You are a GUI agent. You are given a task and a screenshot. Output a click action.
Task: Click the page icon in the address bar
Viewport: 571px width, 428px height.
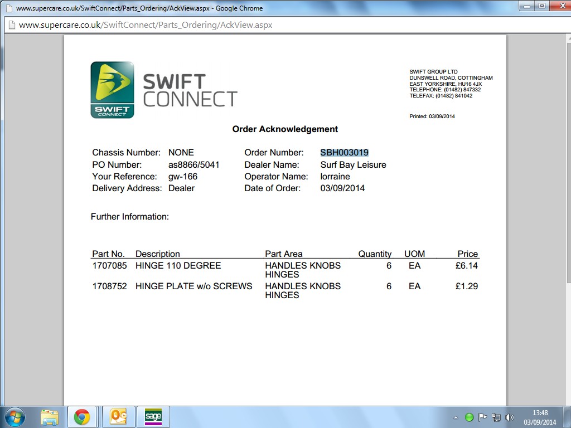click(x=12, y=25)
